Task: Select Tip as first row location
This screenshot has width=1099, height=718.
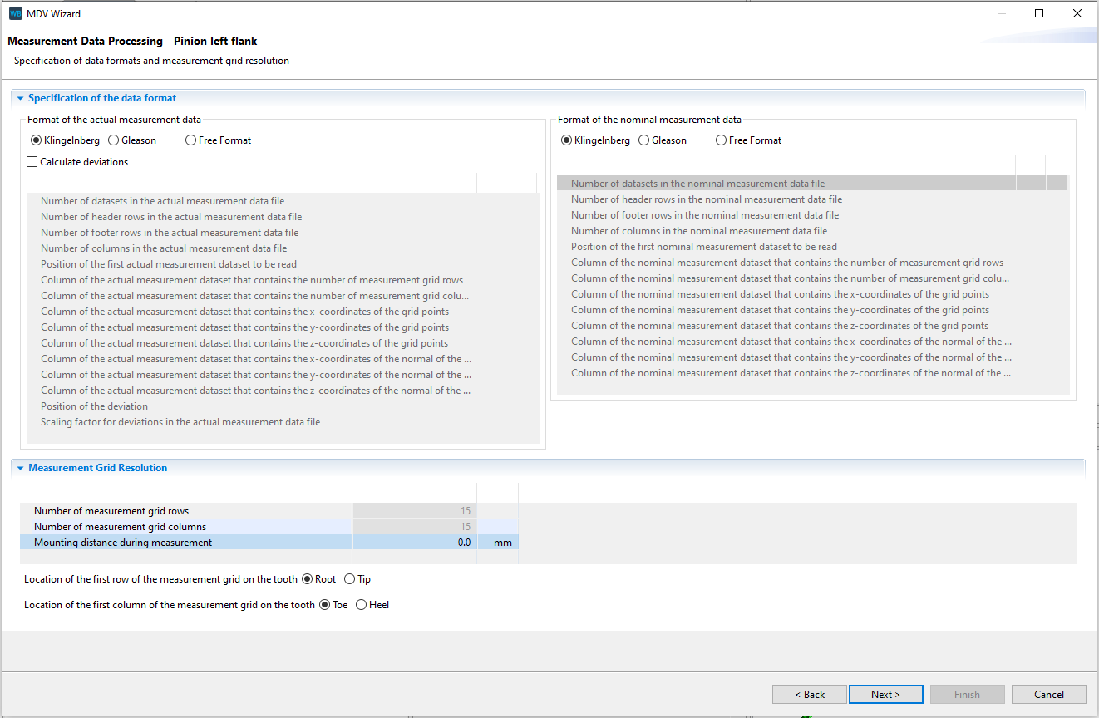Action: pos(348,578)
